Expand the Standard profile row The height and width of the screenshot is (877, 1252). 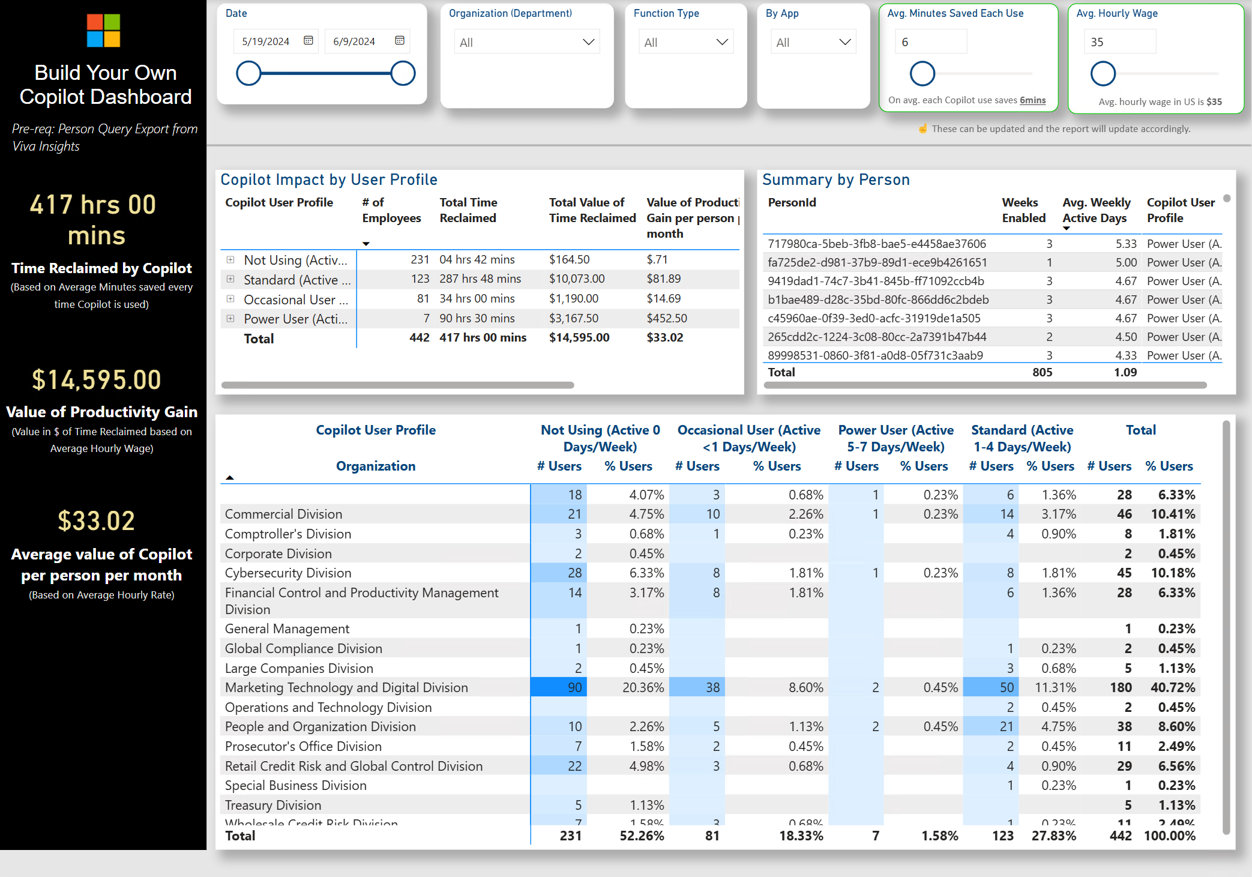230,279
